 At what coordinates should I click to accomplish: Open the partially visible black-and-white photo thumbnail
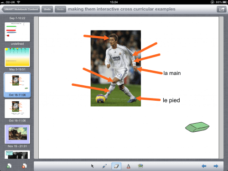[x=17, y=155]
